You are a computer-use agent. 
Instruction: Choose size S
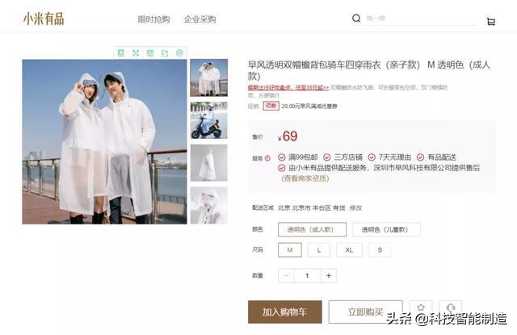(x=380, y=250)
